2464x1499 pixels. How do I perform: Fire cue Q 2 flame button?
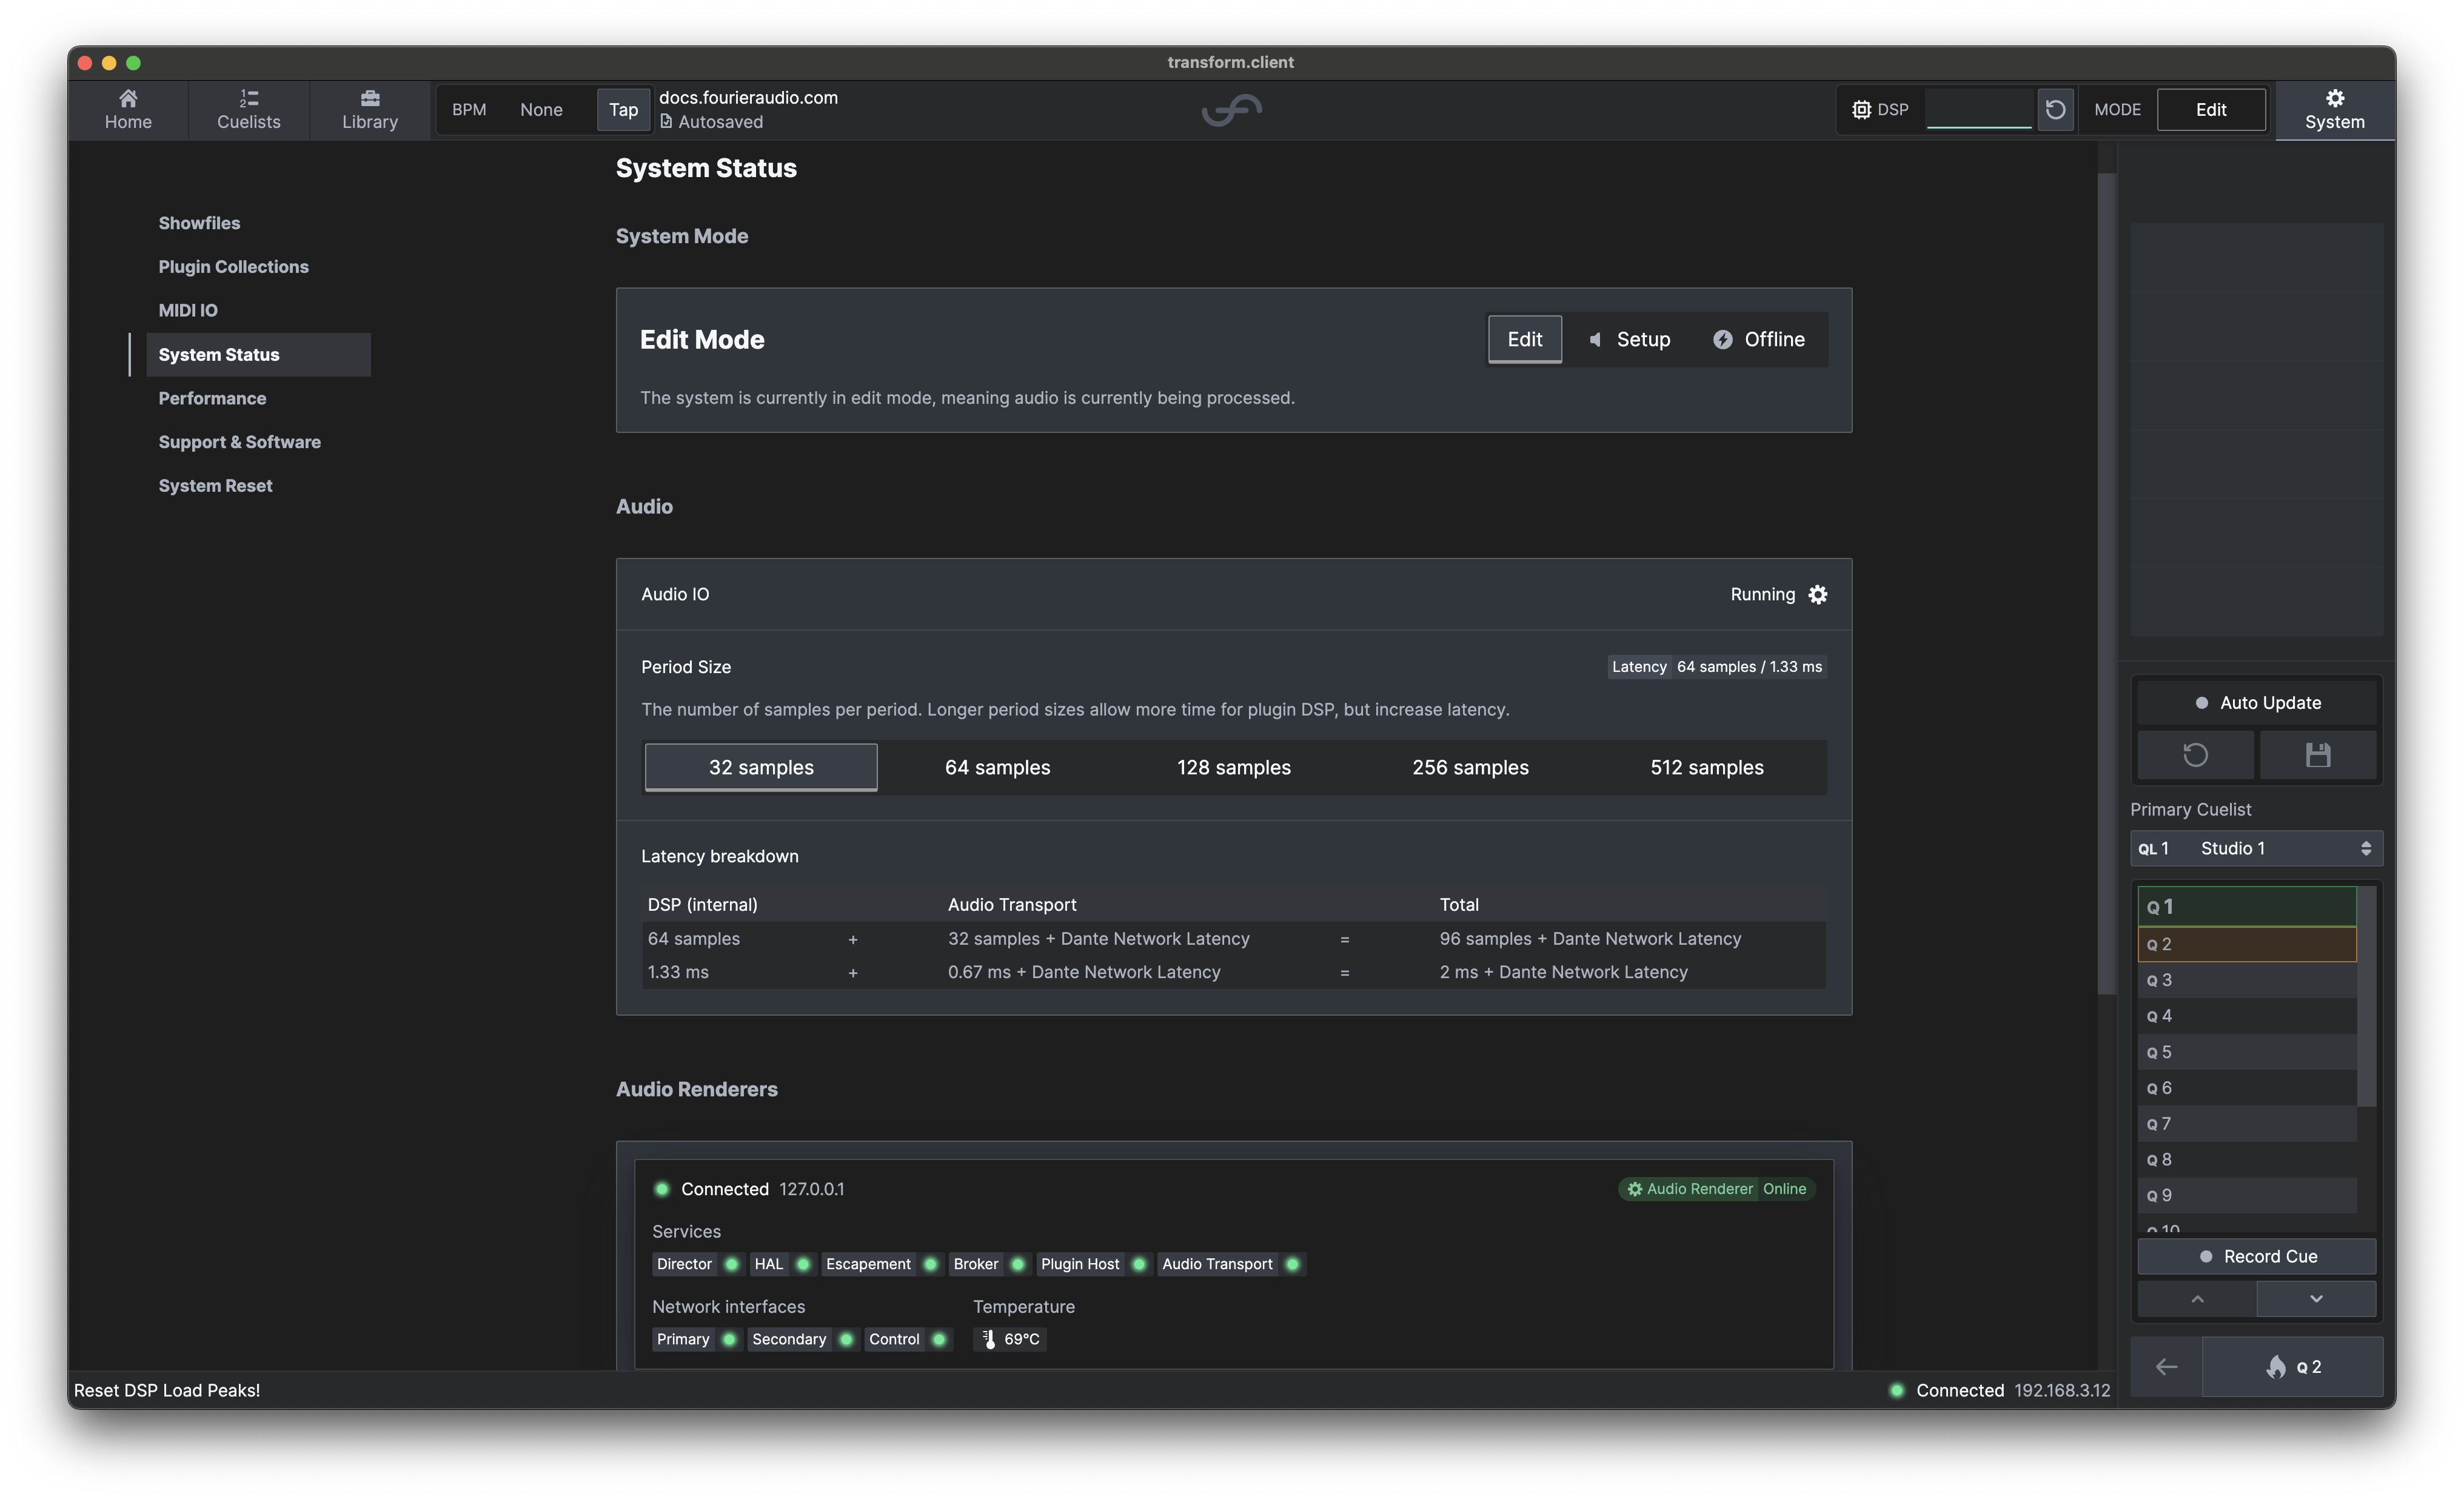click(2293, 1367)
